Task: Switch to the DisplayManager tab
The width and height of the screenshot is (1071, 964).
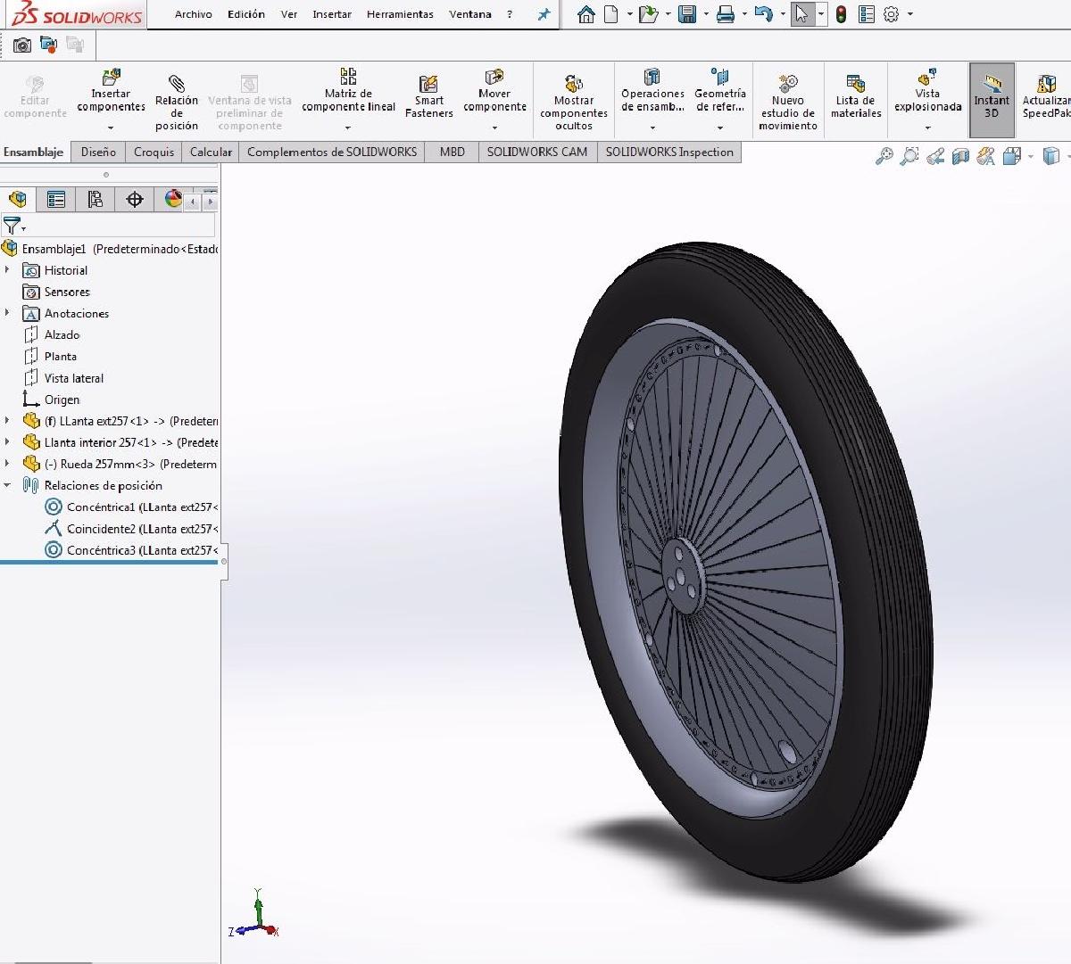Action: tap(172, 199)
